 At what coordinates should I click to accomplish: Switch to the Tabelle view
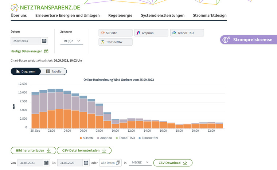(x=54, y=72)
